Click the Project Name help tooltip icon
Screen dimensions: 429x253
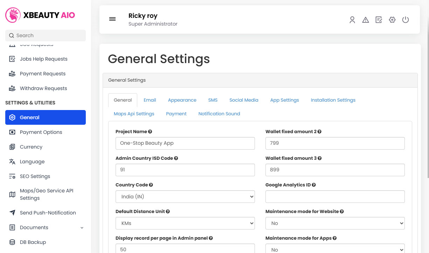150,131
